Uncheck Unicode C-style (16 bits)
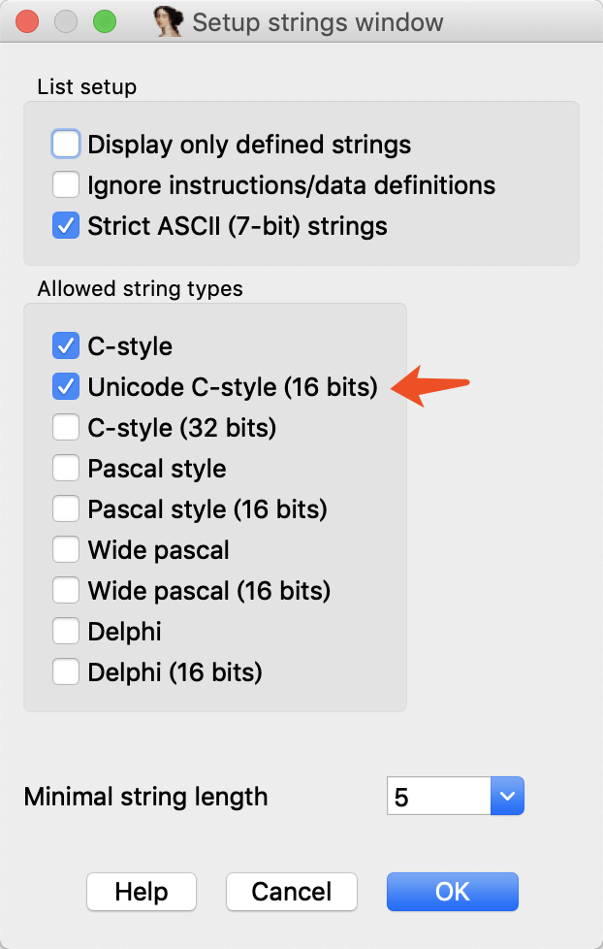The image size is (603, 949). coord(66,386)
